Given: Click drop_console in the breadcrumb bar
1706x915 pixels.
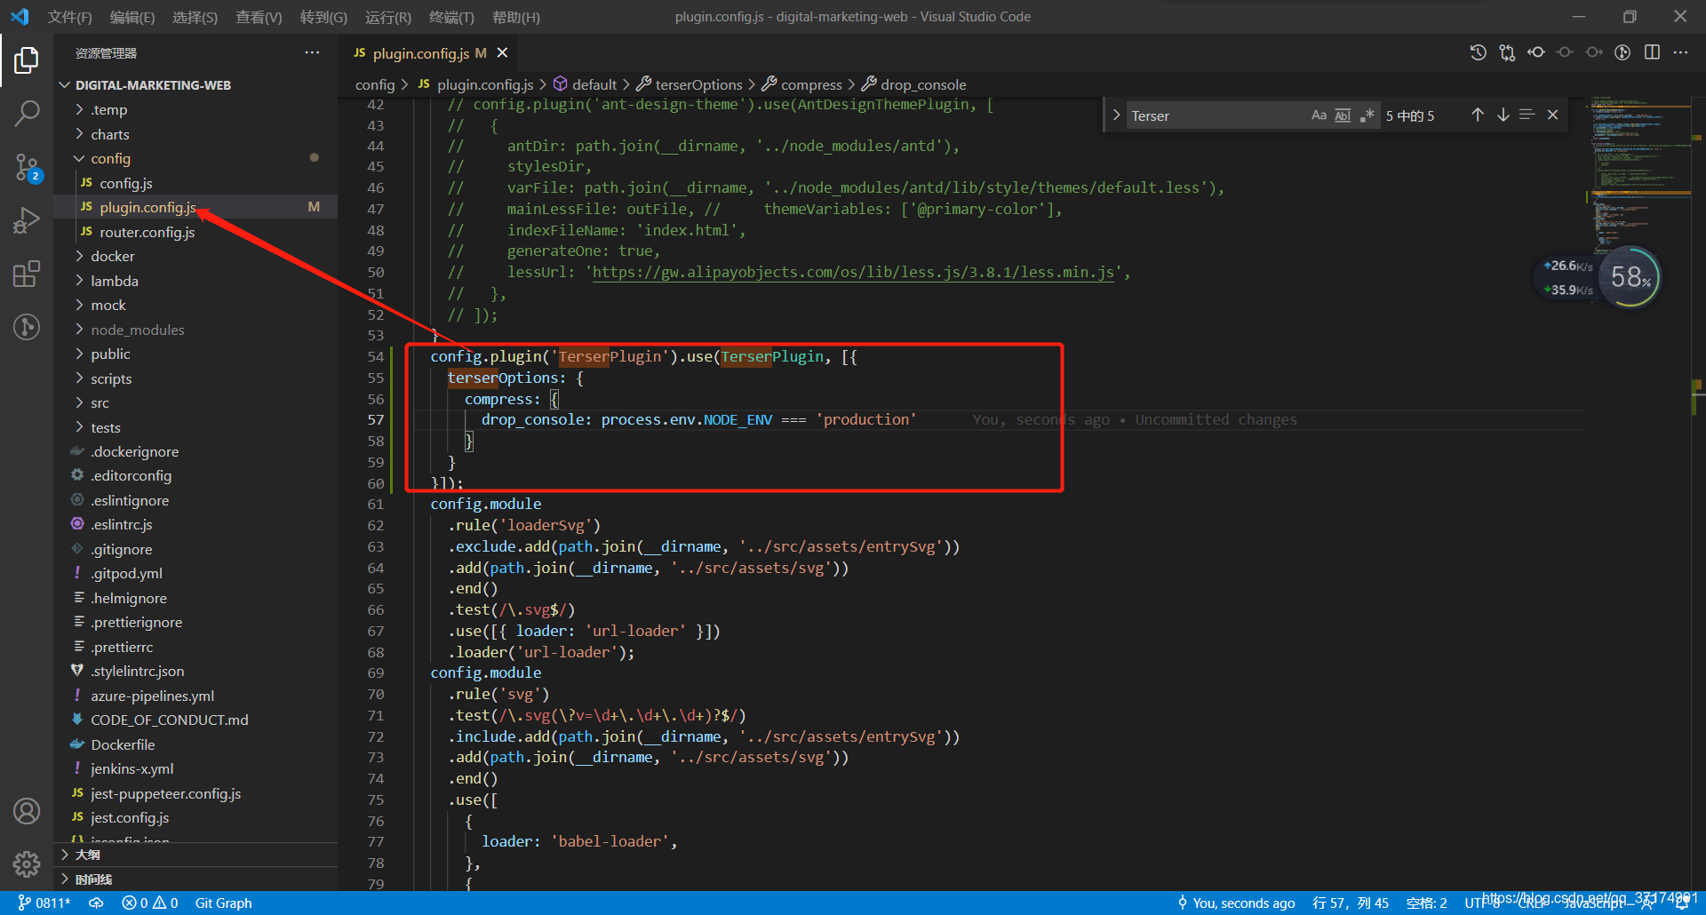Looking at the screenshot, I should click(x=924, y=84).
